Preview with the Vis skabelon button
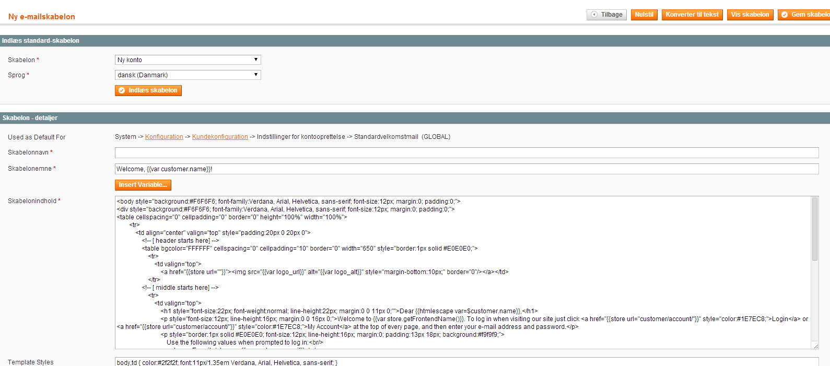Screen dimensions: 830x366 coord(750,15)
